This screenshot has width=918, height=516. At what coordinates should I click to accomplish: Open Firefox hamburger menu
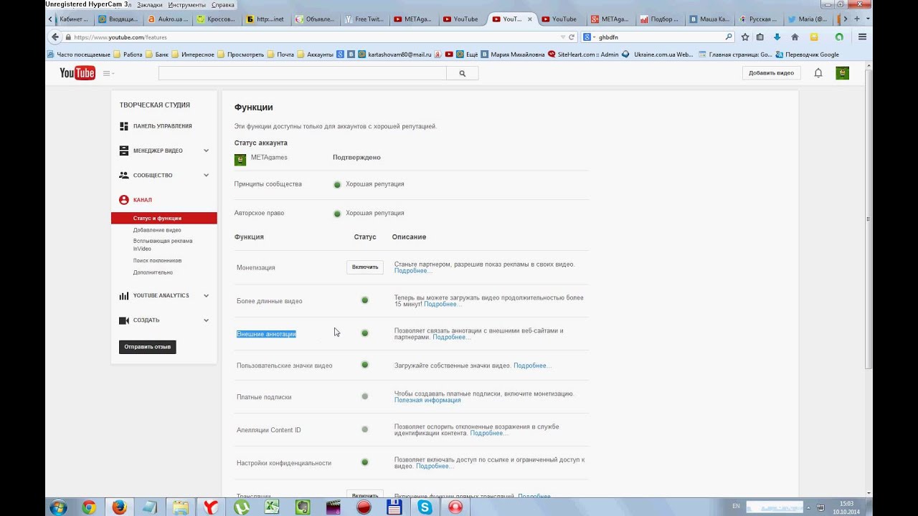pos(862,37)
